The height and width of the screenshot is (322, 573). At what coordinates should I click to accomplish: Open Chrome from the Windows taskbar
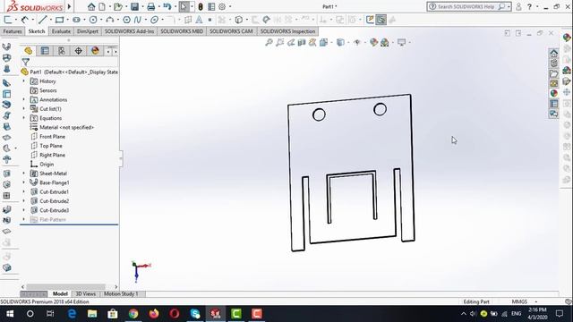[133, 314]
